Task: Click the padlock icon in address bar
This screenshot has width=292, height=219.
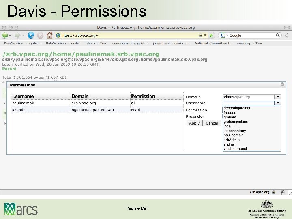Action: point(200,35)
